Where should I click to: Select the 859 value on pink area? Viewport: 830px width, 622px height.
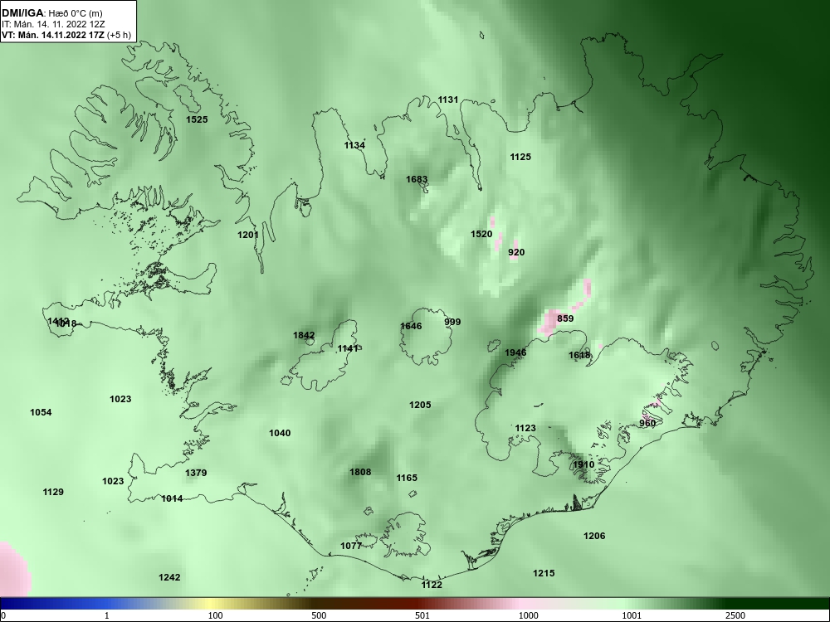[565, 318]
